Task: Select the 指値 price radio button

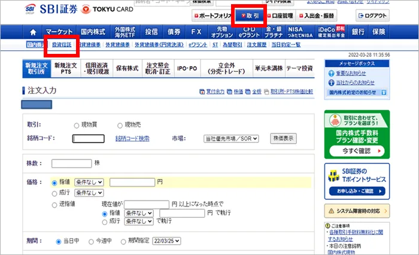Action: pos(54,183)
